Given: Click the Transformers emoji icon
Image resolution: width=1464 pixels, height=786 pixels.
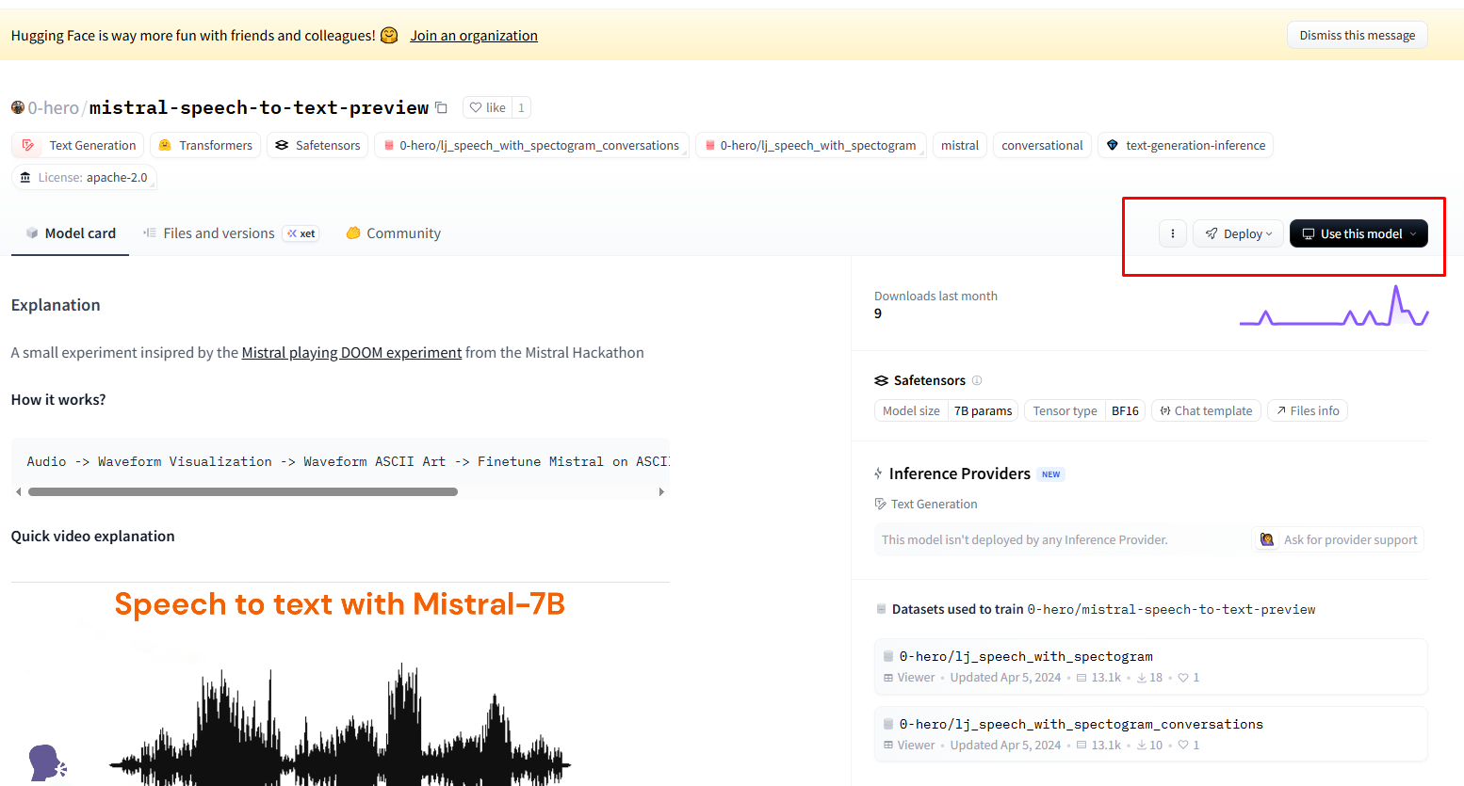Looking at the screenshot, I should point(165,145).
